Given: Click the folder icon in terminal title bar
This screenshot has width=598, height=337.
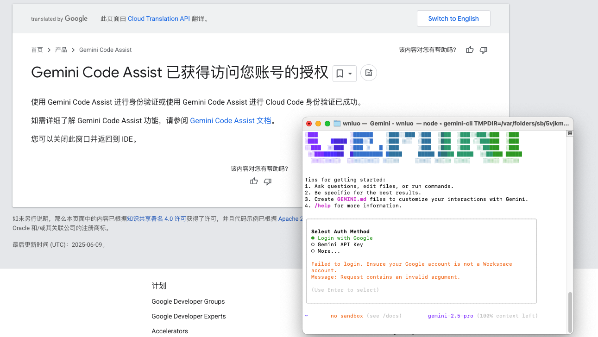Looking at the screenshot, I should coord(337,124).
